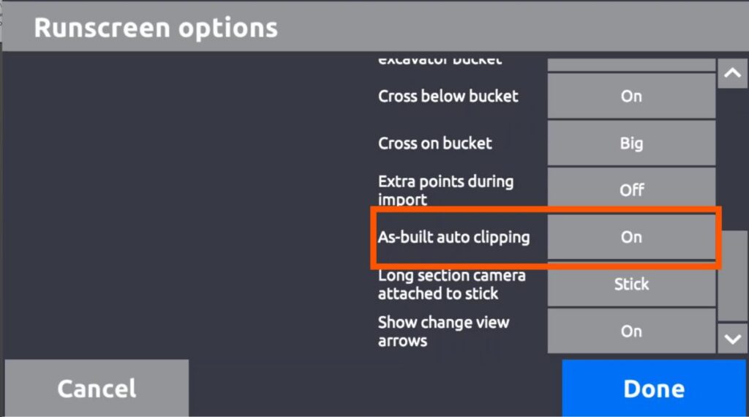This screenshot has width=749, height=417.
Task: Click the scrollbar track above the thumb
Action: pos(732,159)
